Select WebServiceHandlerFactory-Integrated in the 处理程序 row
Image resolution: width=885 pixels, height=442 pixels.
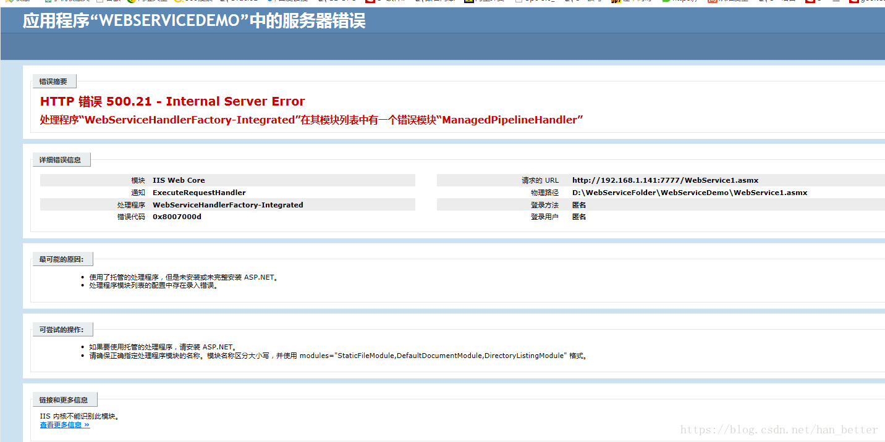point(228,205)
